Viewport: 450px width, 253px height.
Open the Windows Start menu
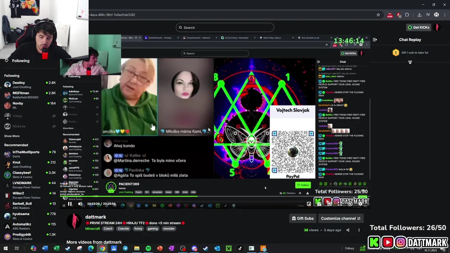tap(5, 248)
